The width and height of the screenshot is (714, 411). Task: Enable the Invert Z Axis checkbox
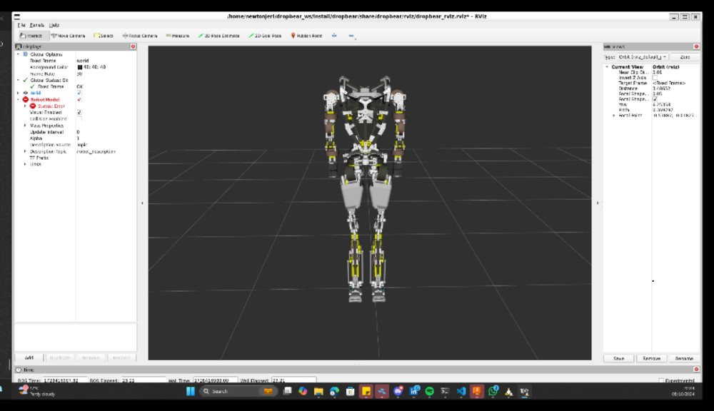(x=655, y=77)
